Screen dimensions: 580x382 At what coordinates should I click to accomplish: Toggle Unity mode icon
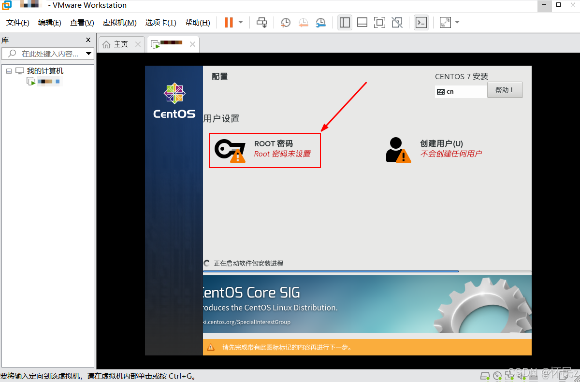tap(397, 23)
